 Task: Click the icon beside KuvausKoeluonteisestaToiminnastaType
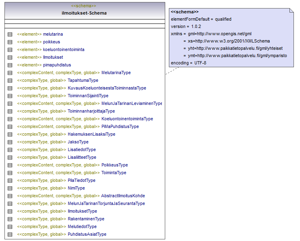pyautogui.click(x=10, y=88)
